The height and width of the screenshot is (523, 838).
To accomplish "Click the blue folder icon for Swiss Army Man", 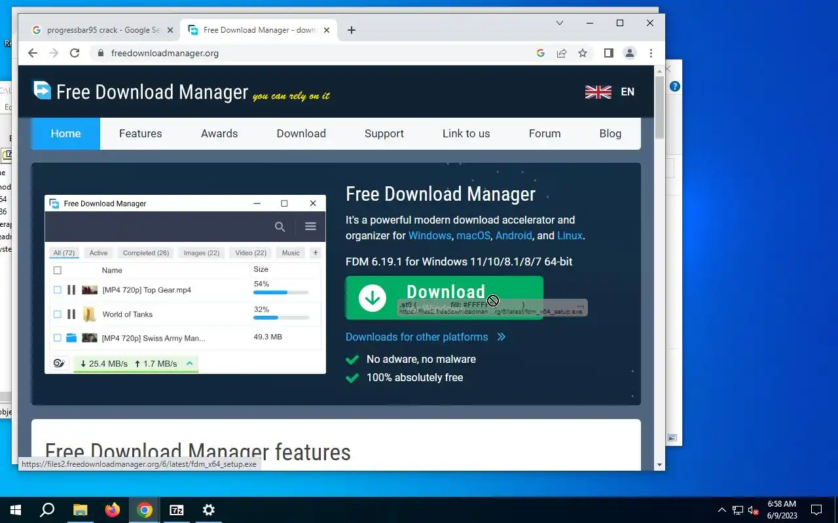I will click(x=71, y=338).
